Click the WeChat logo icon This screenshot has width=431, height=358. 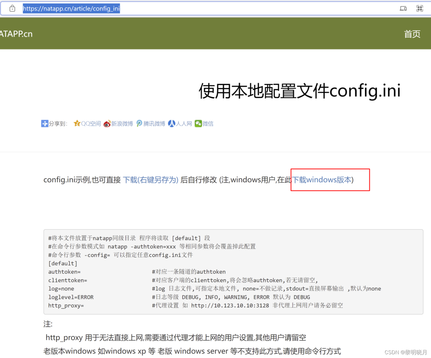pos(198,124)
